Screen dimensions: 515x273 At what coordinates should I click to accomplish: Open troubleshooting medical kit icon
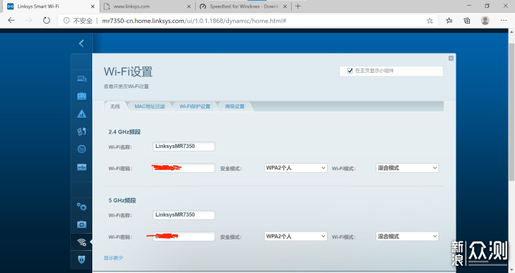(82, 224)
